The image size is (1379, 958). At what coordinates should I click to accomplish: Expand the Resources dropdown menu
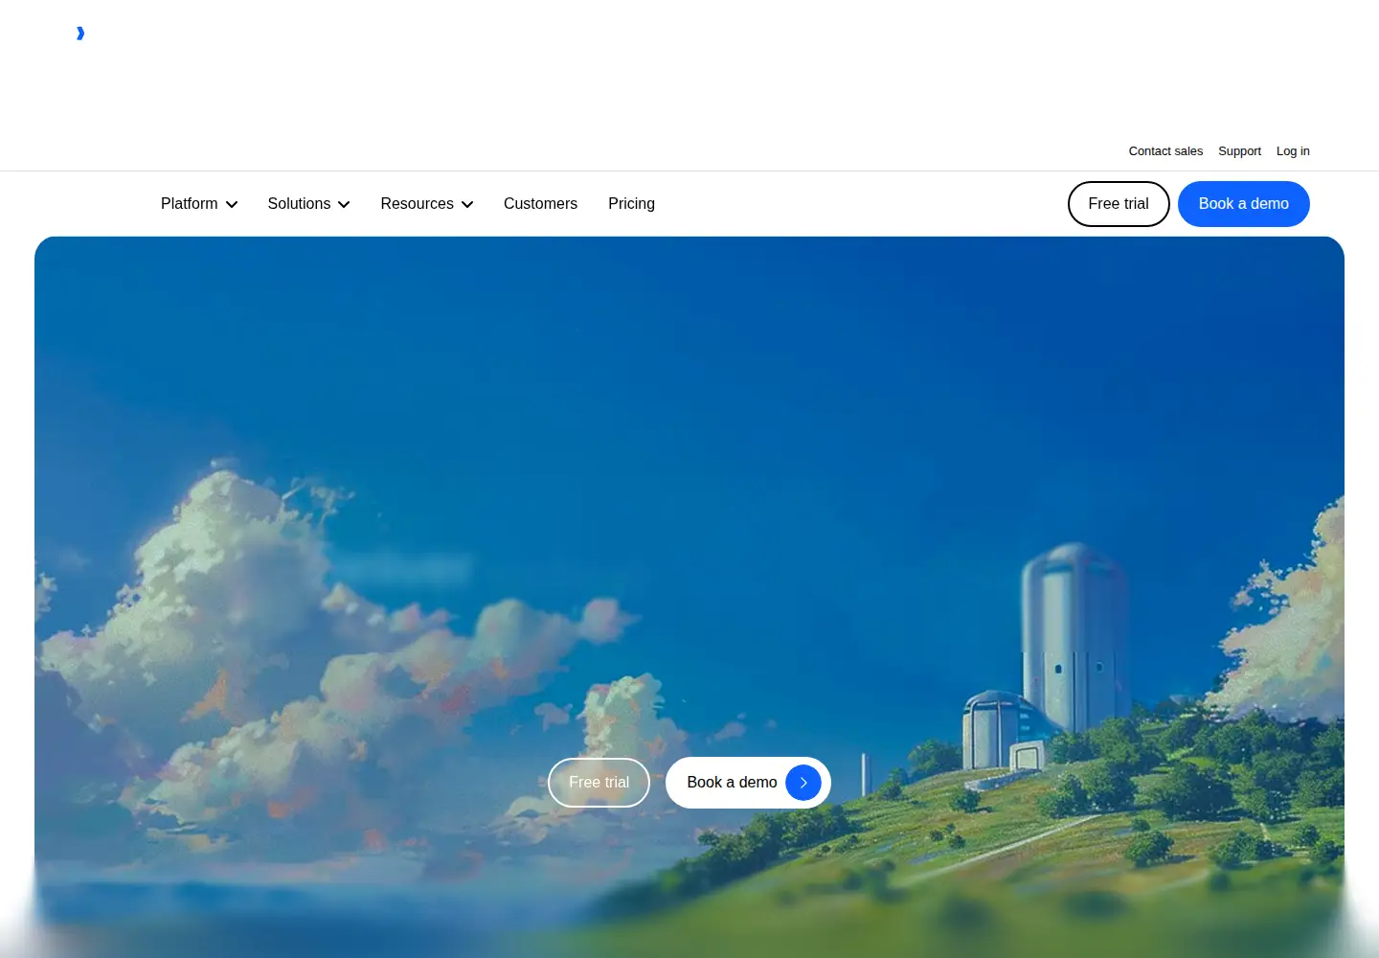(427, 204)
